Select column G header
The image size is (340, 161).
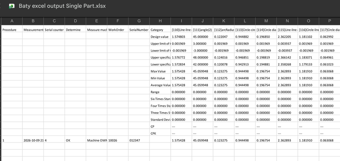pos(139,21)
